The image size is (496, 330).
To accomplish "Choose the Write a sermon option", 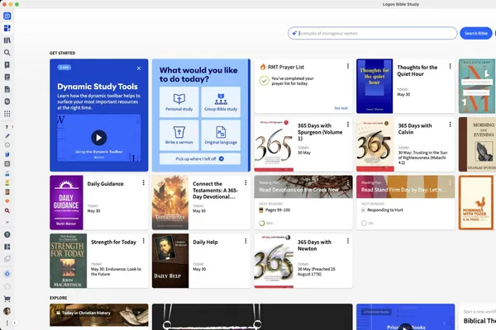I will [179, 135].
